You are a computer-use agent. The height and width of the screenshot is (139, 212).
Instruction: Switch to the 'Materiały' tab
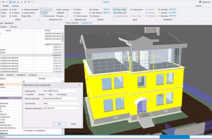tap(10, 75)
